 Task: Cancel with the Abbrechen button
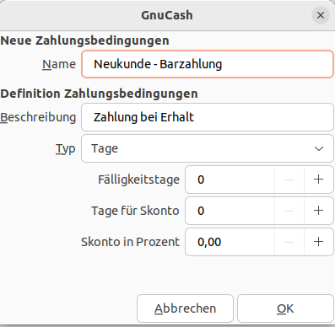coord(185,308)
